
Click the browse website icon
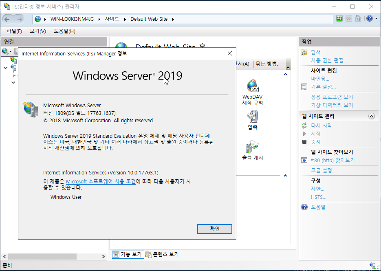coord(304,160)
